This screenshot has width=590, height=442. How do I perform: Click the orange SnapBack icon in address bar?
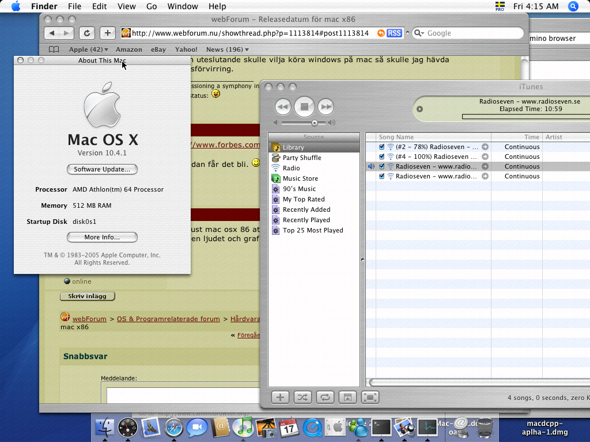381,33
